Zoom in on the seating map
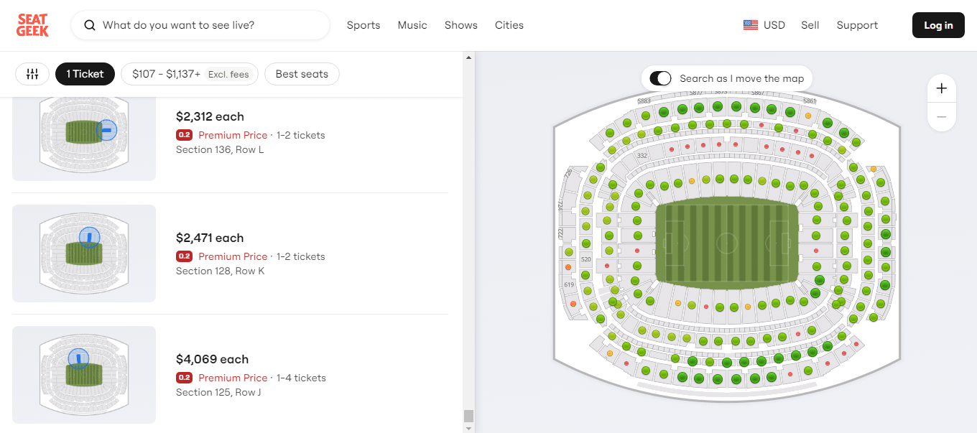 (942, 89)
